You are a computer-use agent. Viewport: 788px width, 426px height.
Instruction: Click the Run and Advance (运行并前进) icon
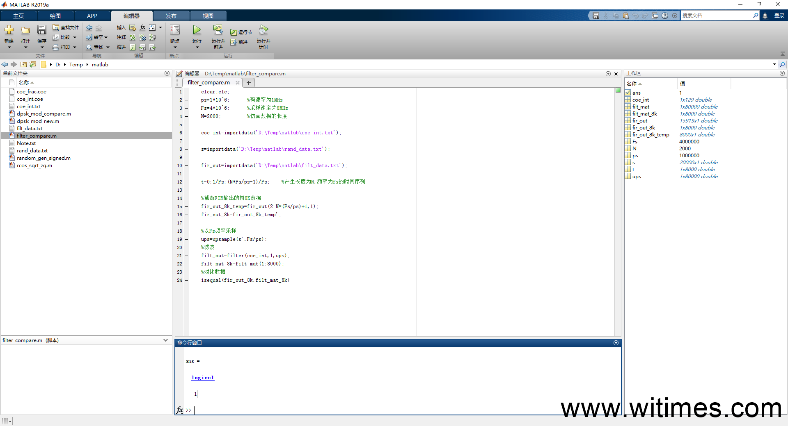[x=218, y=29]
